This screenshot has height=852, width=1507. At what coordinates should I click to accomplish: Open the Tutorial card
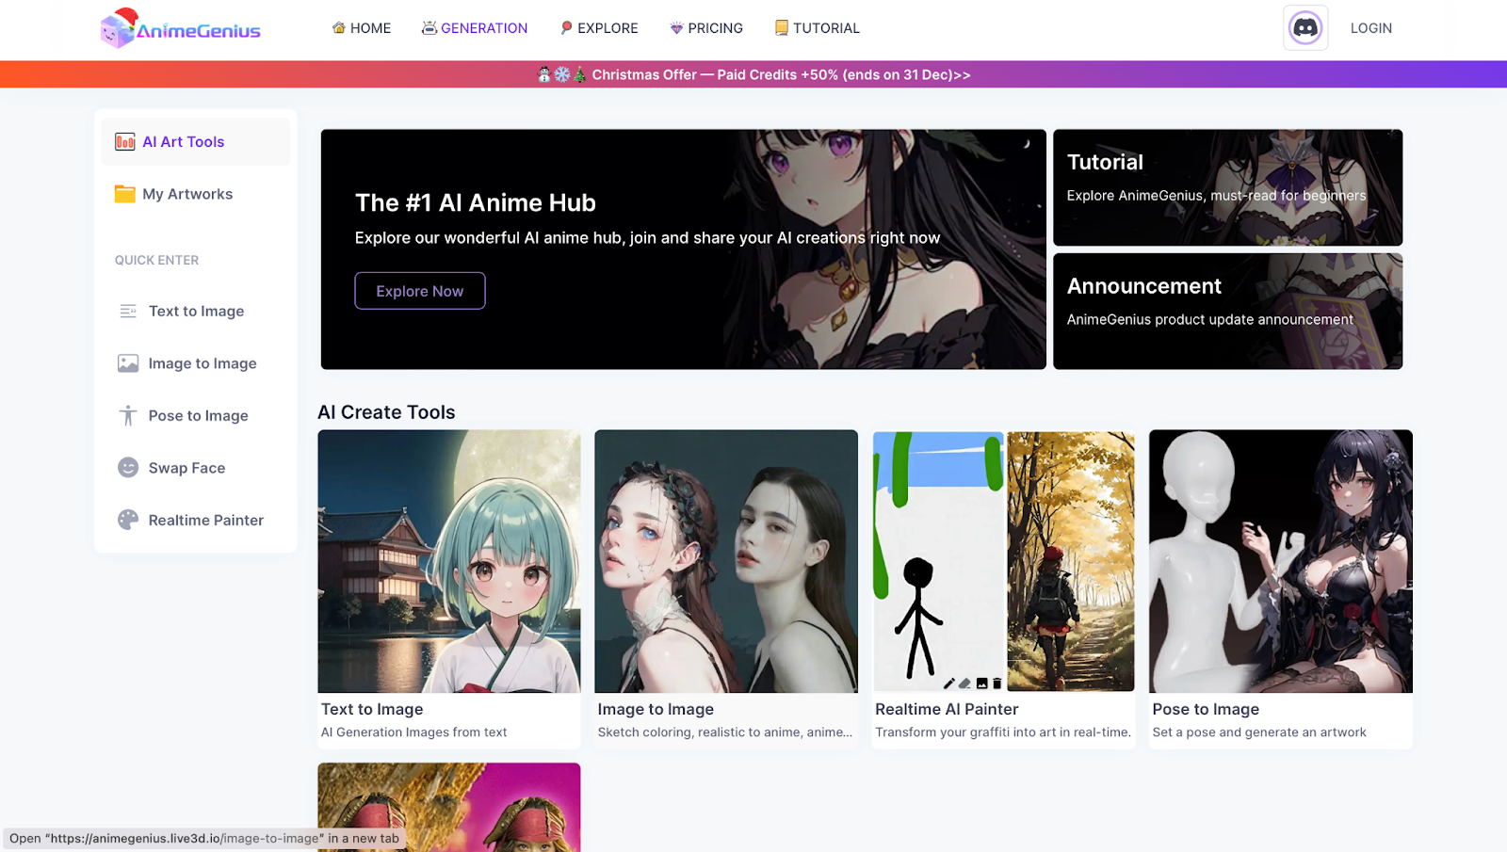[1228, 187]
